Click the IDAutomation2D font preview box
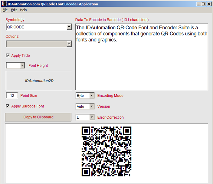Image resolution: width=213 pixels, height=184 pixels. coord(39,80)
